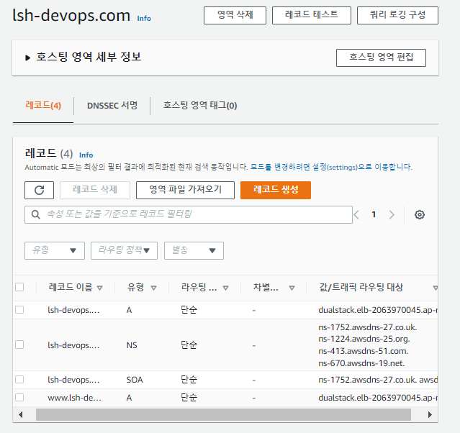Sort by 레코드 이름 column arrow
The height and width of the screenshot is (433, 460).
(x=100, y=288)
